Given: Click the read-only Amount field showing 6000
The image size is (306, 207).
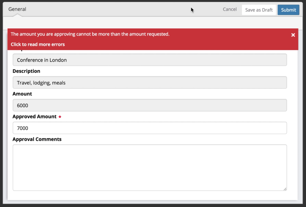Looking at the screenshot, I should pyautogui.click(x=149, y=105).
